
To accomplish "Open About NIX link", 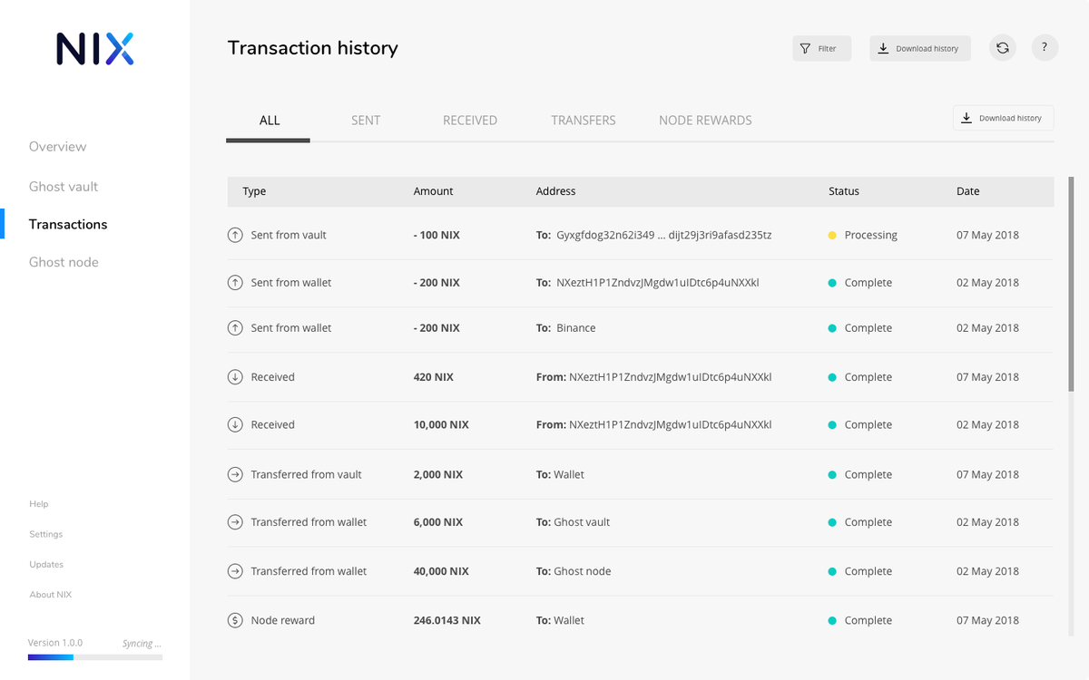I will [51, 595].
